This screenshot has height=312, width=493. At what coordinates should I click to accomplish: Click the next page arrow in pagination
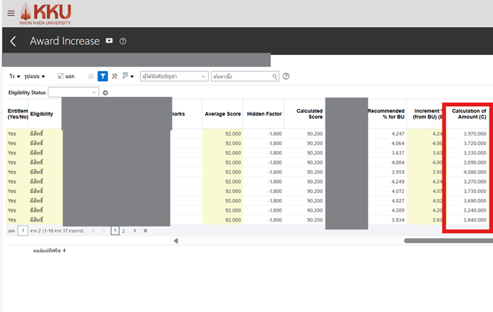(x=134, y=231)
